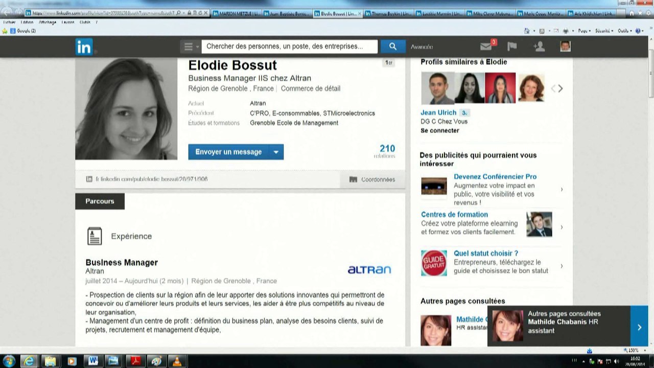
Task: Open the add connections icon
Action: click(x=539, y=47)
